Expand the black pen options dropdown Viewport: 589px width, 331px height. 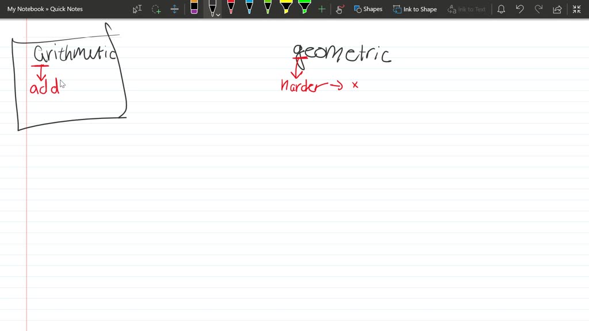pyautogui.click(x=218, y=14)
